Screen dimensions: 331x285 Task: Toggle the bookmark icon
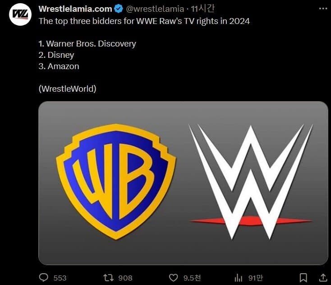tap(303, 278)
